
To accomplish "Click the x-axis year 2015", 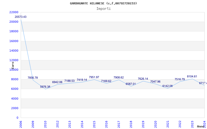I will coord(94,124).
